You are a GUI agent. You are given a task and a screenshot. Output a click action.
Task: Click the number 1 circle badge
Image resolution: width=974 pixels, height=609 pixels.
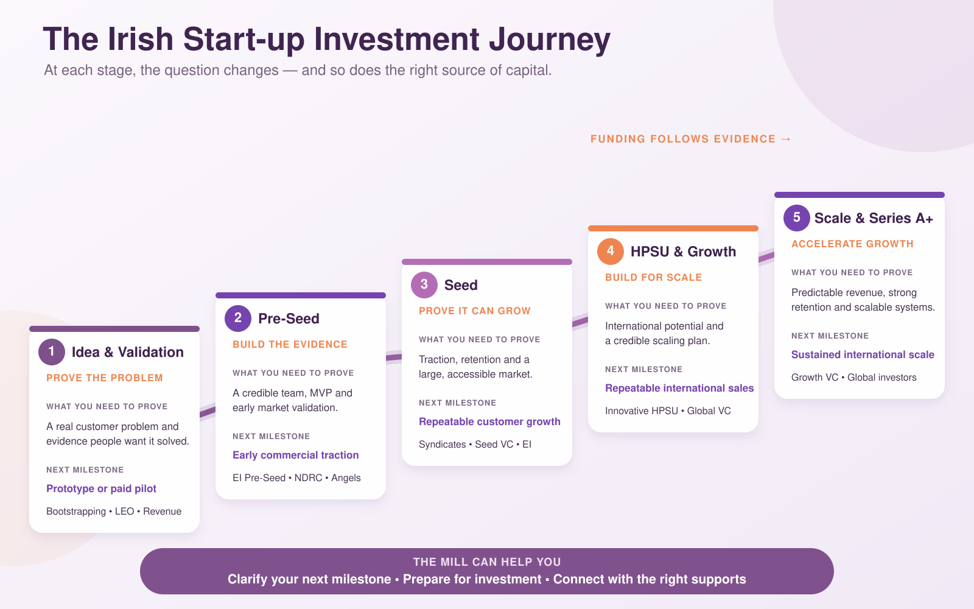(x=52, y=352)
